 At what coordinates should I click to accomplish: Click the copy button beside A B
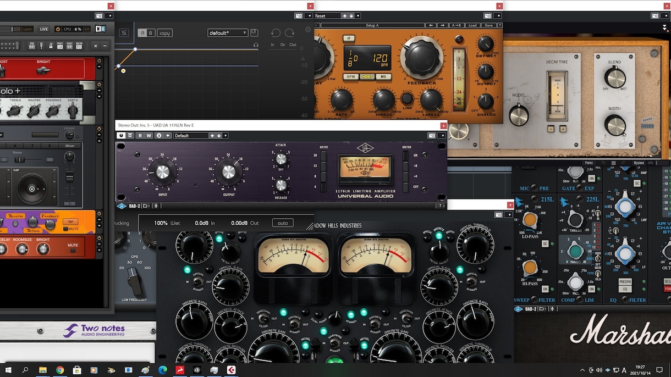tap(164, 33)
